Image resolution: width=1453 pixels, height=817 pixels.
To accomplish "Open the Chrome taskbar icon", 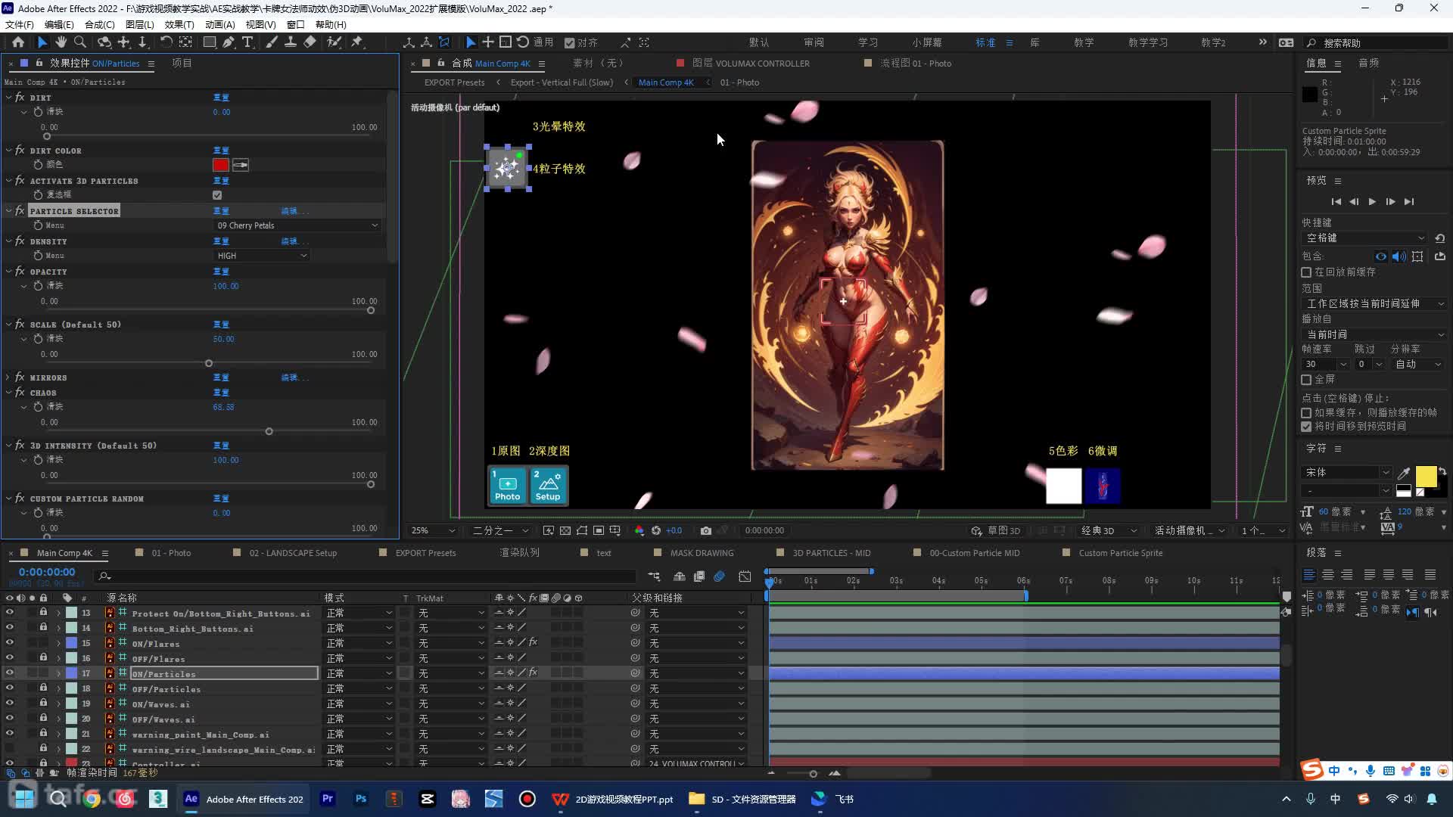I will 92,799.
